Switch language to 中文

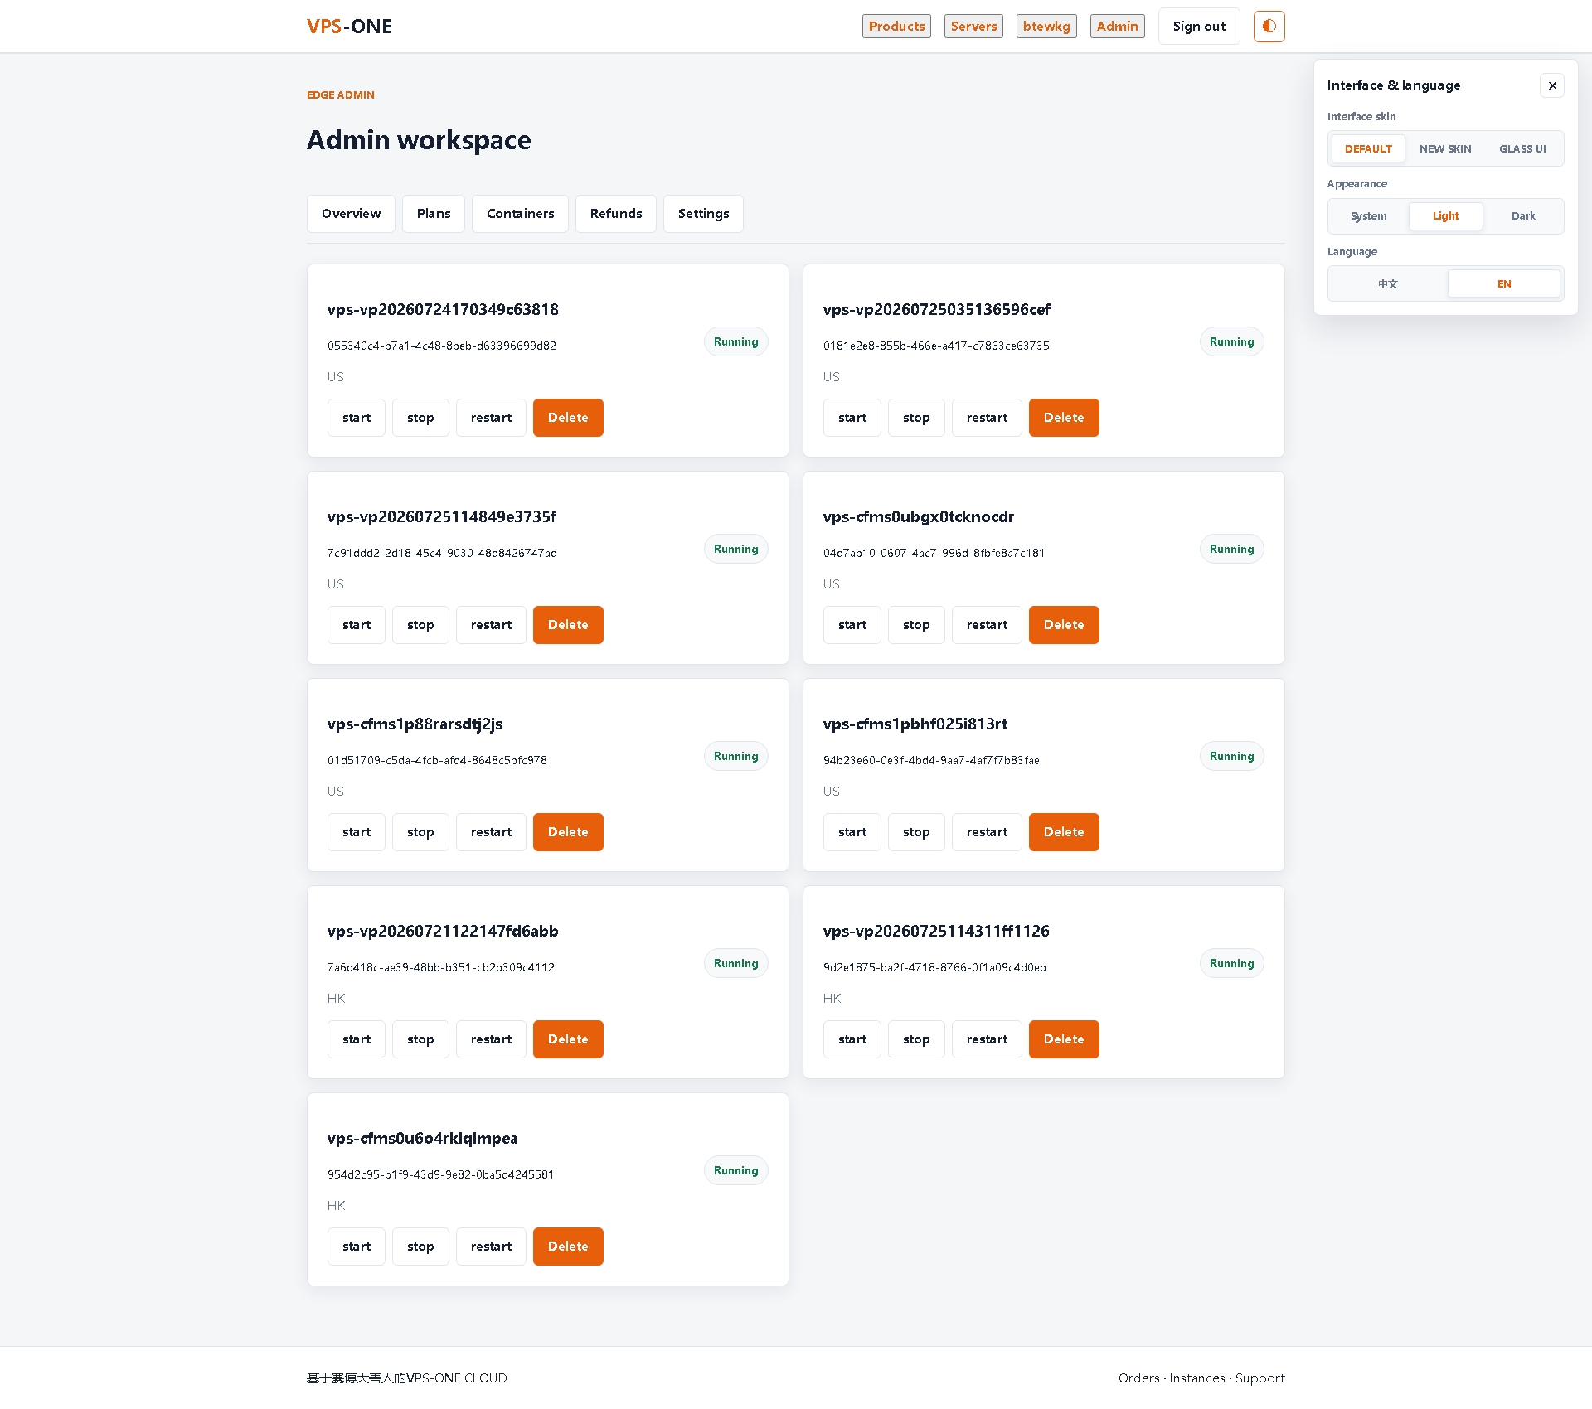(x=1387, y=284)
